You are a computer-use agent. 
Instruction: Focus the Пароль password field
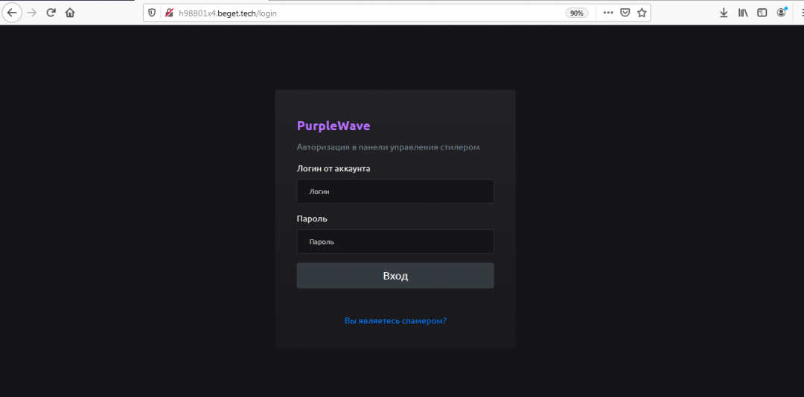click(395, 242)
